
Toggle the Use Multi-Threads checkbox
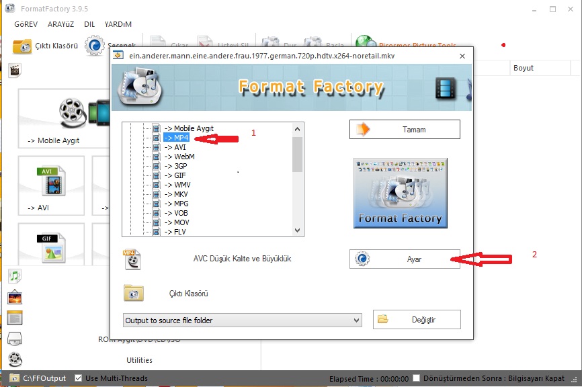[79, 378]
